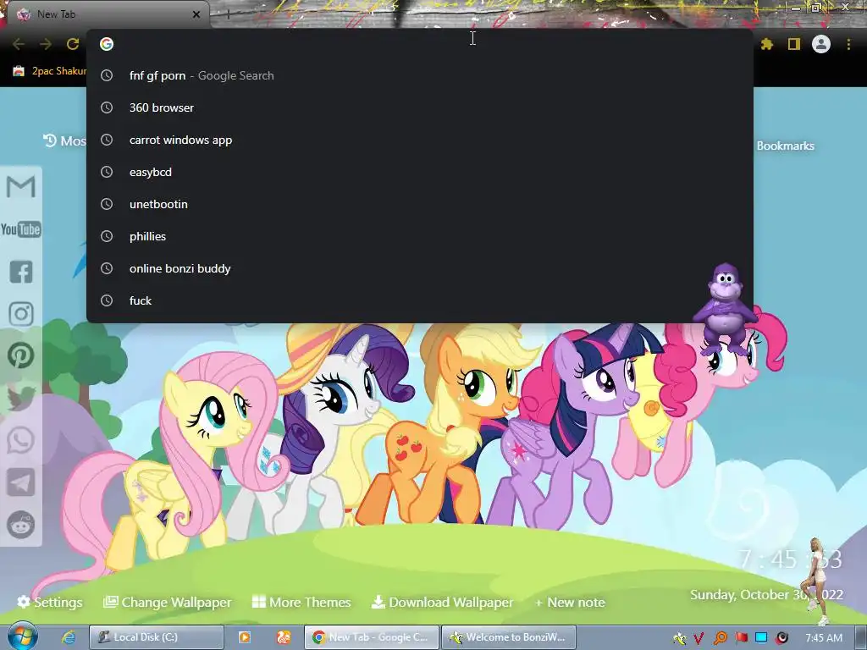867x650 pixels.
Task: Open the Extensions puzzle icon
Action: [x=767, y=44]
